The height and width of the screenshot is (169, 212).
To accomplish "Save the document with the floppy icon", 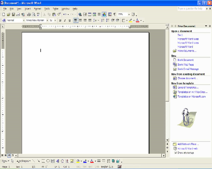I will point(13,14).
